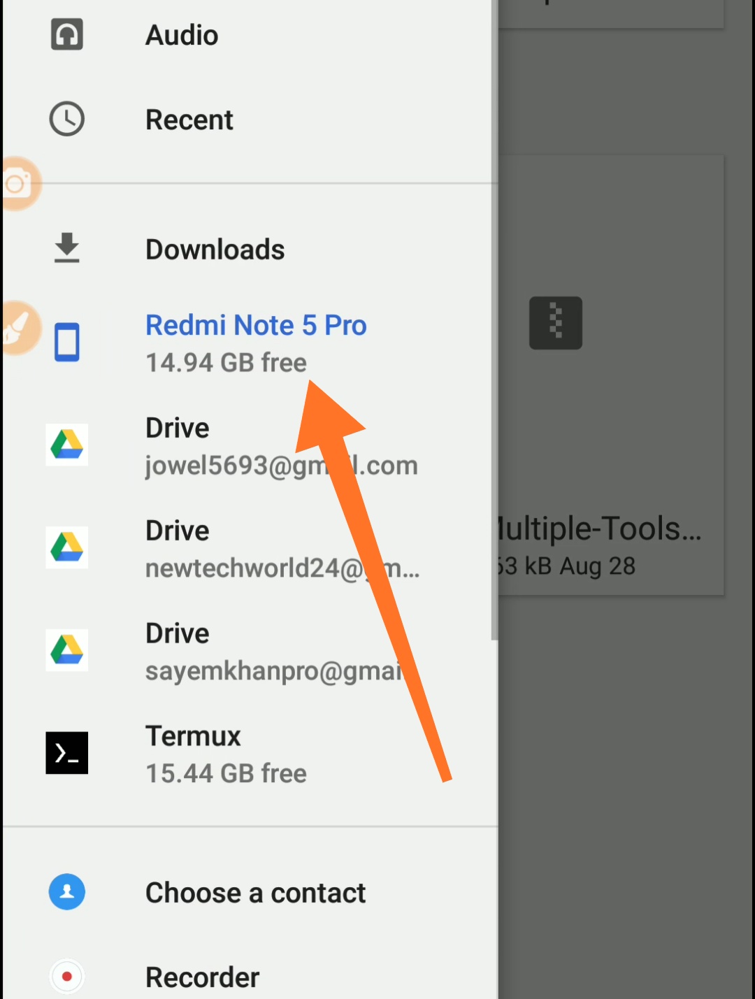Viewport: 755px width, 999px height.
Task: Open Termux storage provider
Action: 250,754
